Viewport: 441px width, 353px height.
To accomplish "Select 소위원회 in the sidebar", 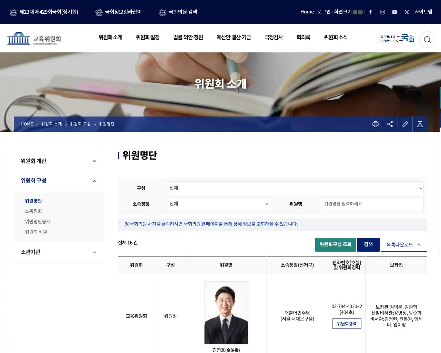I will coord(33,211).
